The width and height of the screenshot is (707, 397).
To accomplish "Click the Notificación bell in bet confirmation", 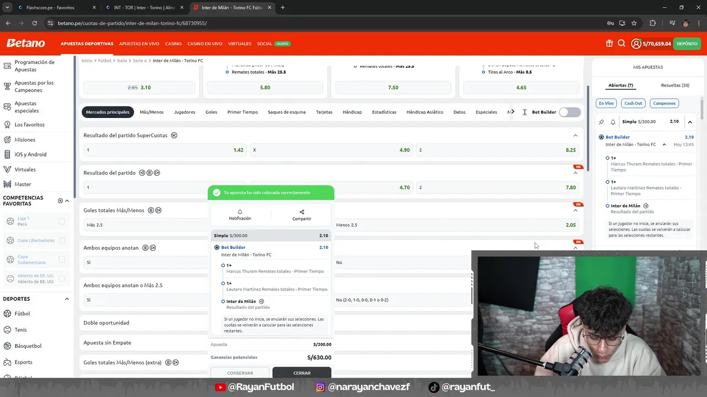I will coord(240,214).
